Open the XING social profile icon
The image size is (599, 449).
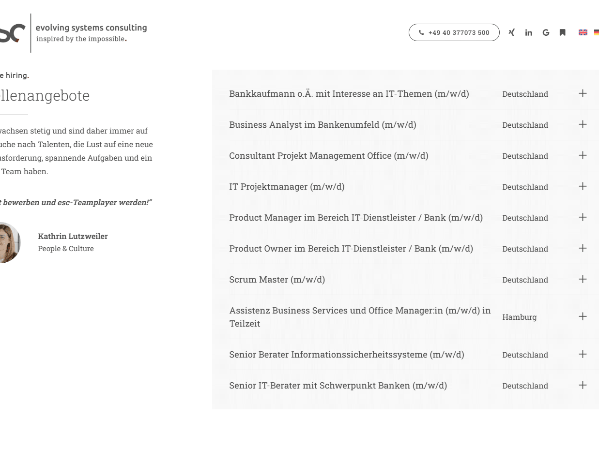[x=511, y=32]
